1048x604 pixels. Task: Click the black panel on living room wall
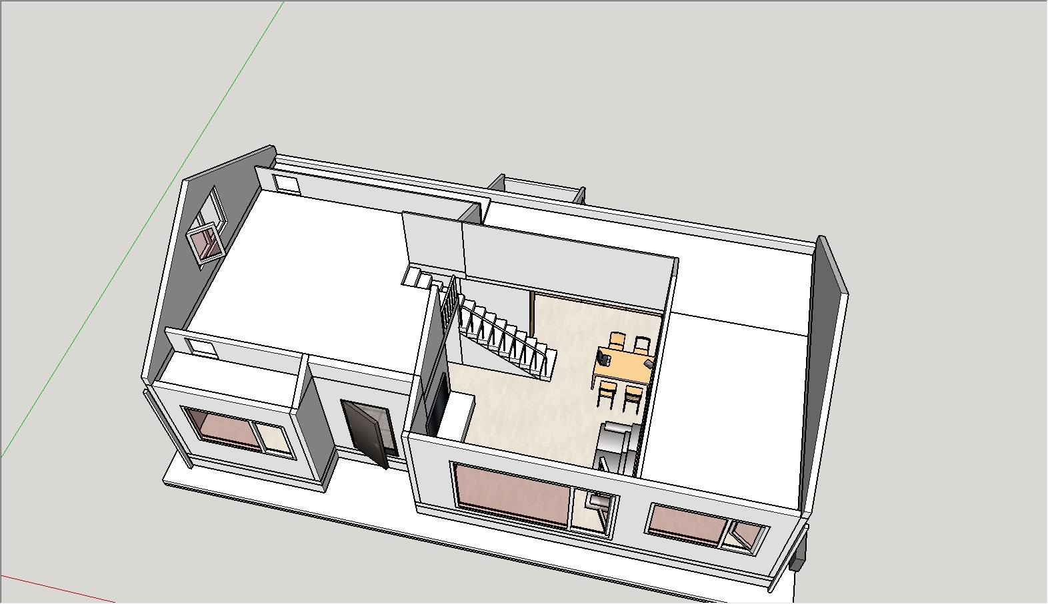437,403
